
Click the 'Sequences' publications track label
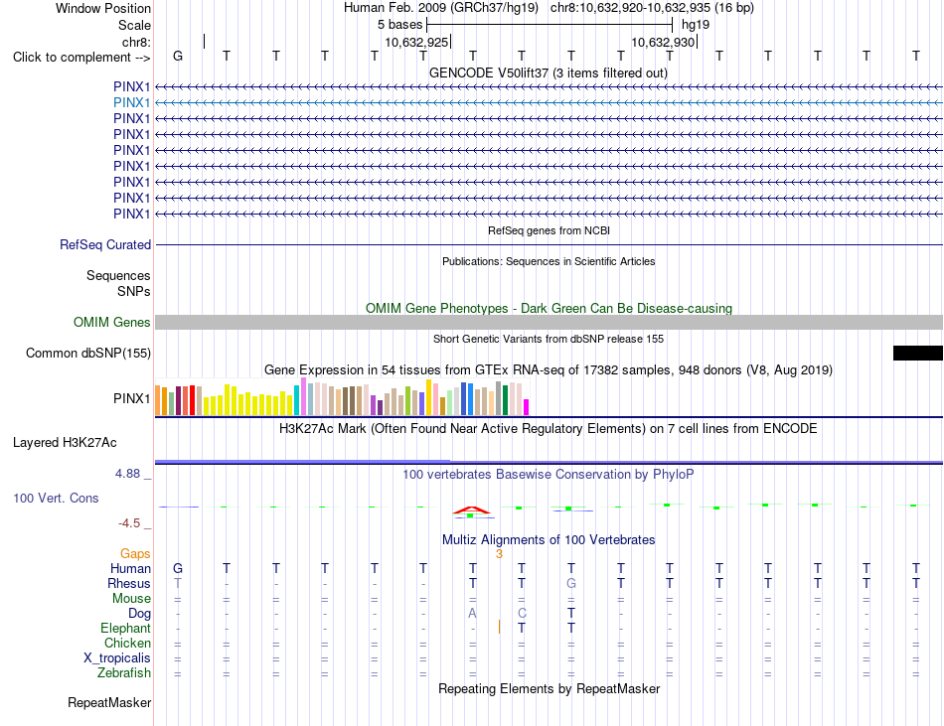pos(118,275)
